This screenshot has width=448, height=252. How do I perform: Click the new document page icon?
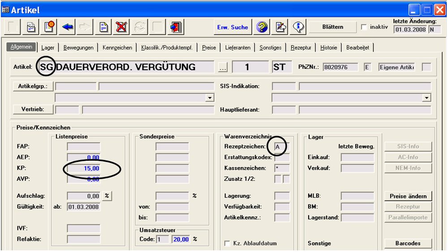coord(103,27)
